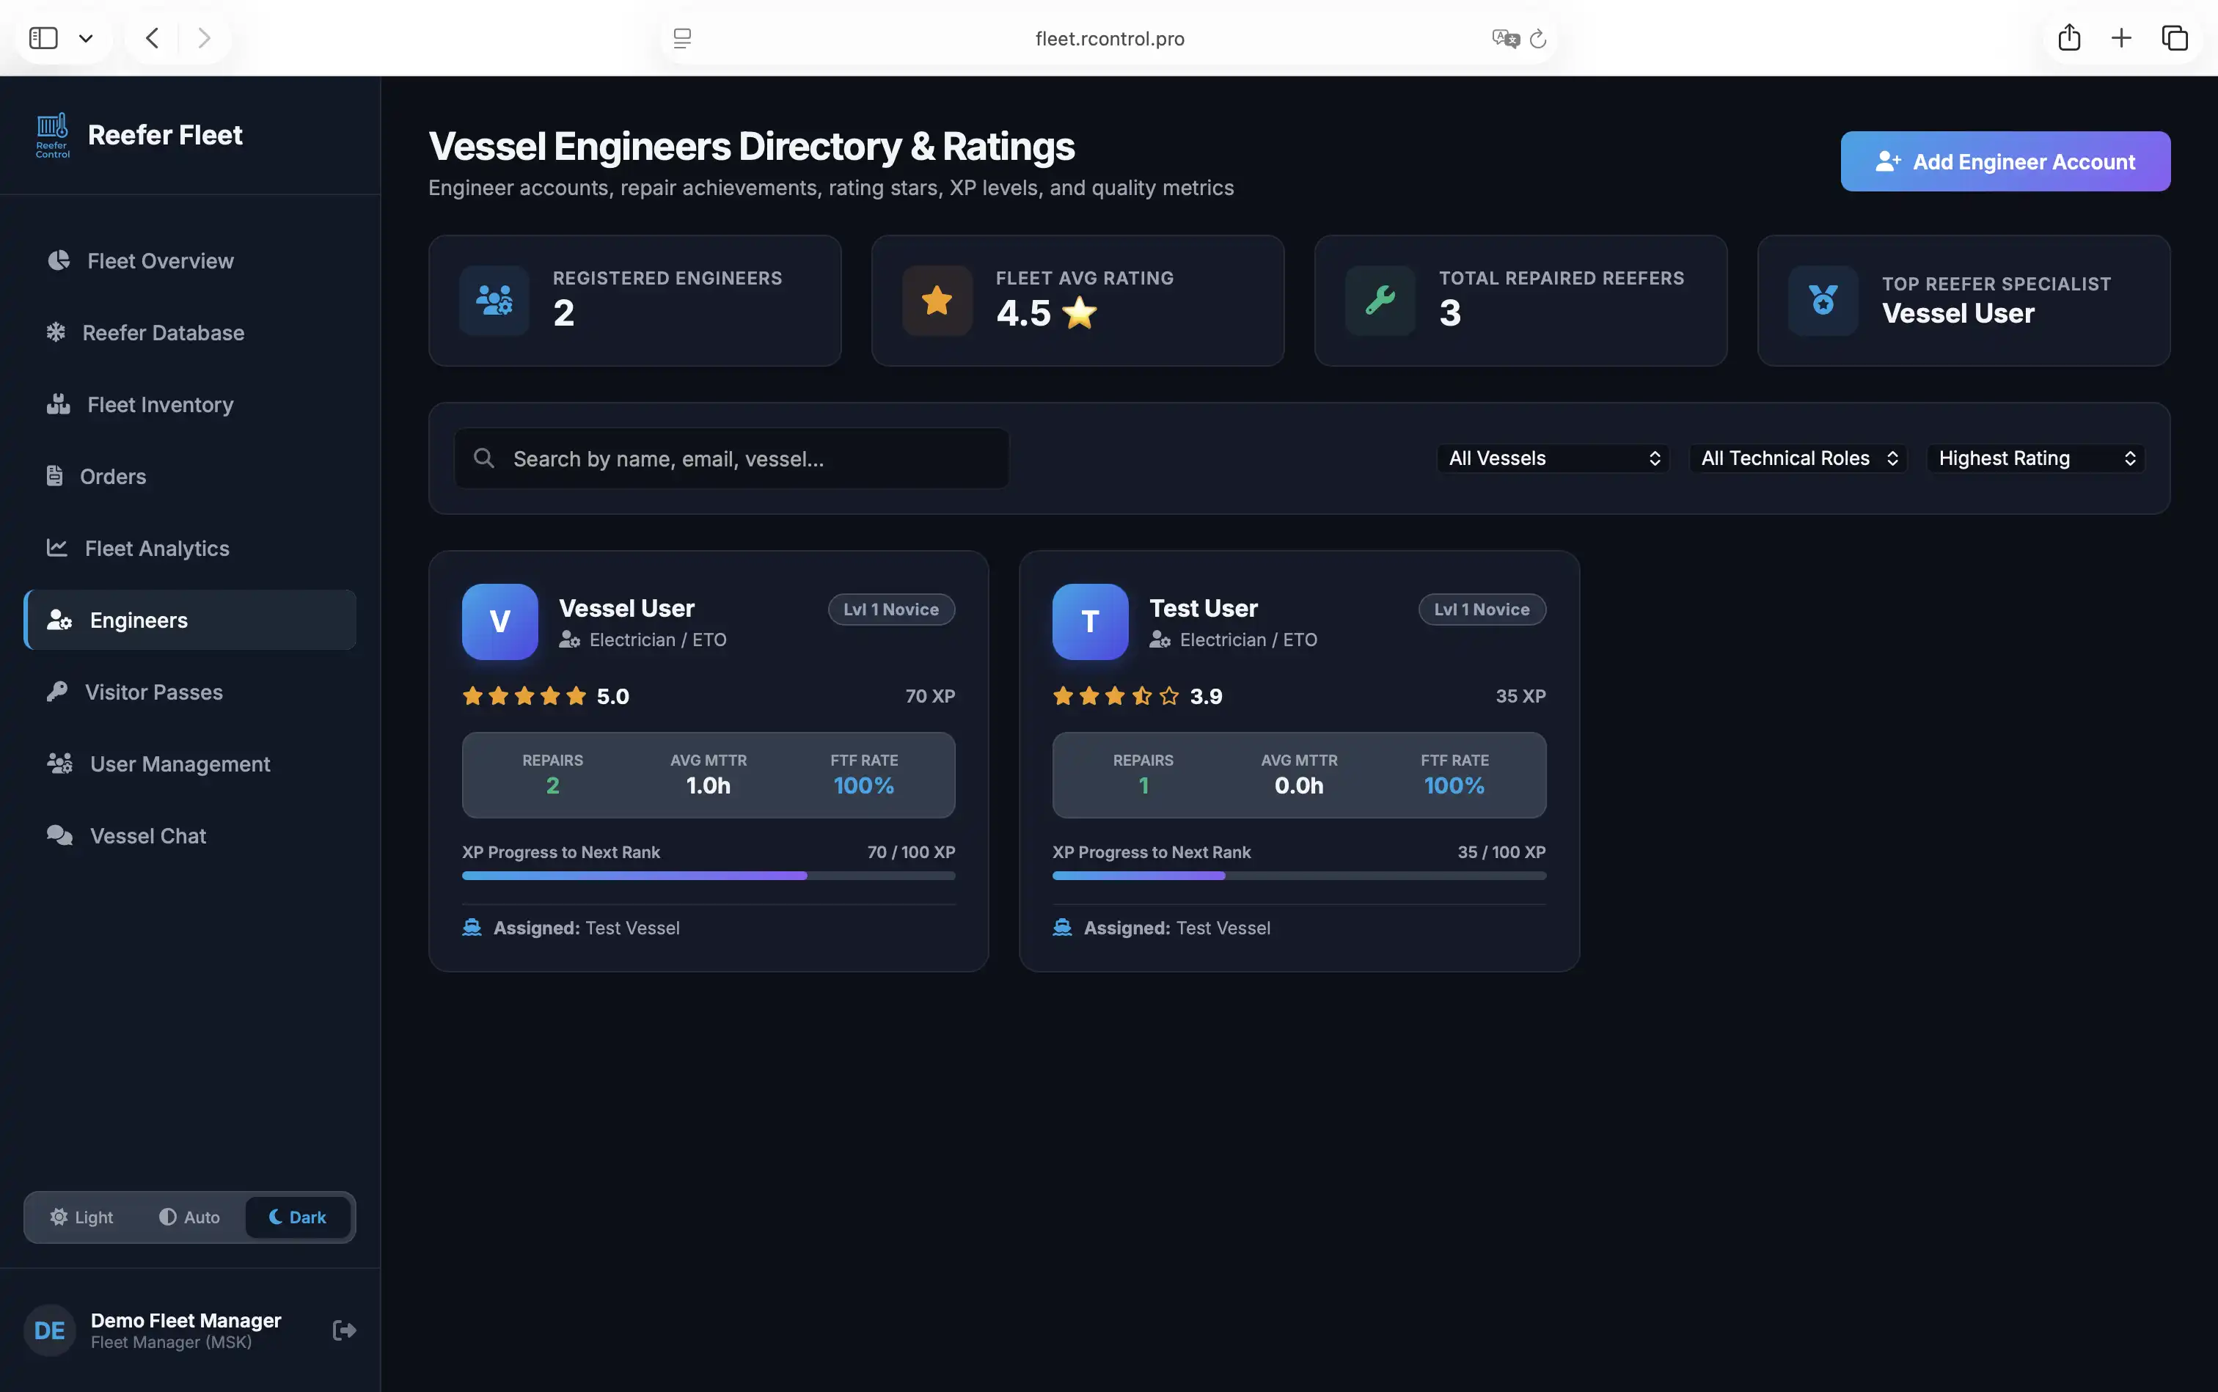Click the browser sidebar toggle icon
The image size is (2218, 1392).
43,37
